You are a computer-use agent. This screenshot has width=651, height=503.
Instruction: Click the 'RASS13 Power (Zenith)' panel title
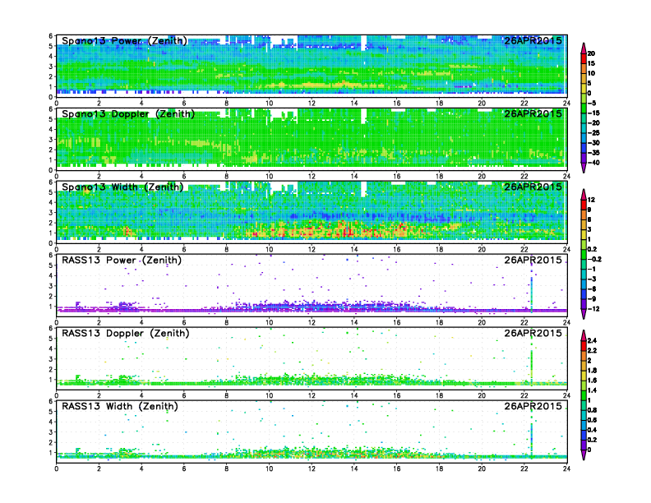pos(121,261)
